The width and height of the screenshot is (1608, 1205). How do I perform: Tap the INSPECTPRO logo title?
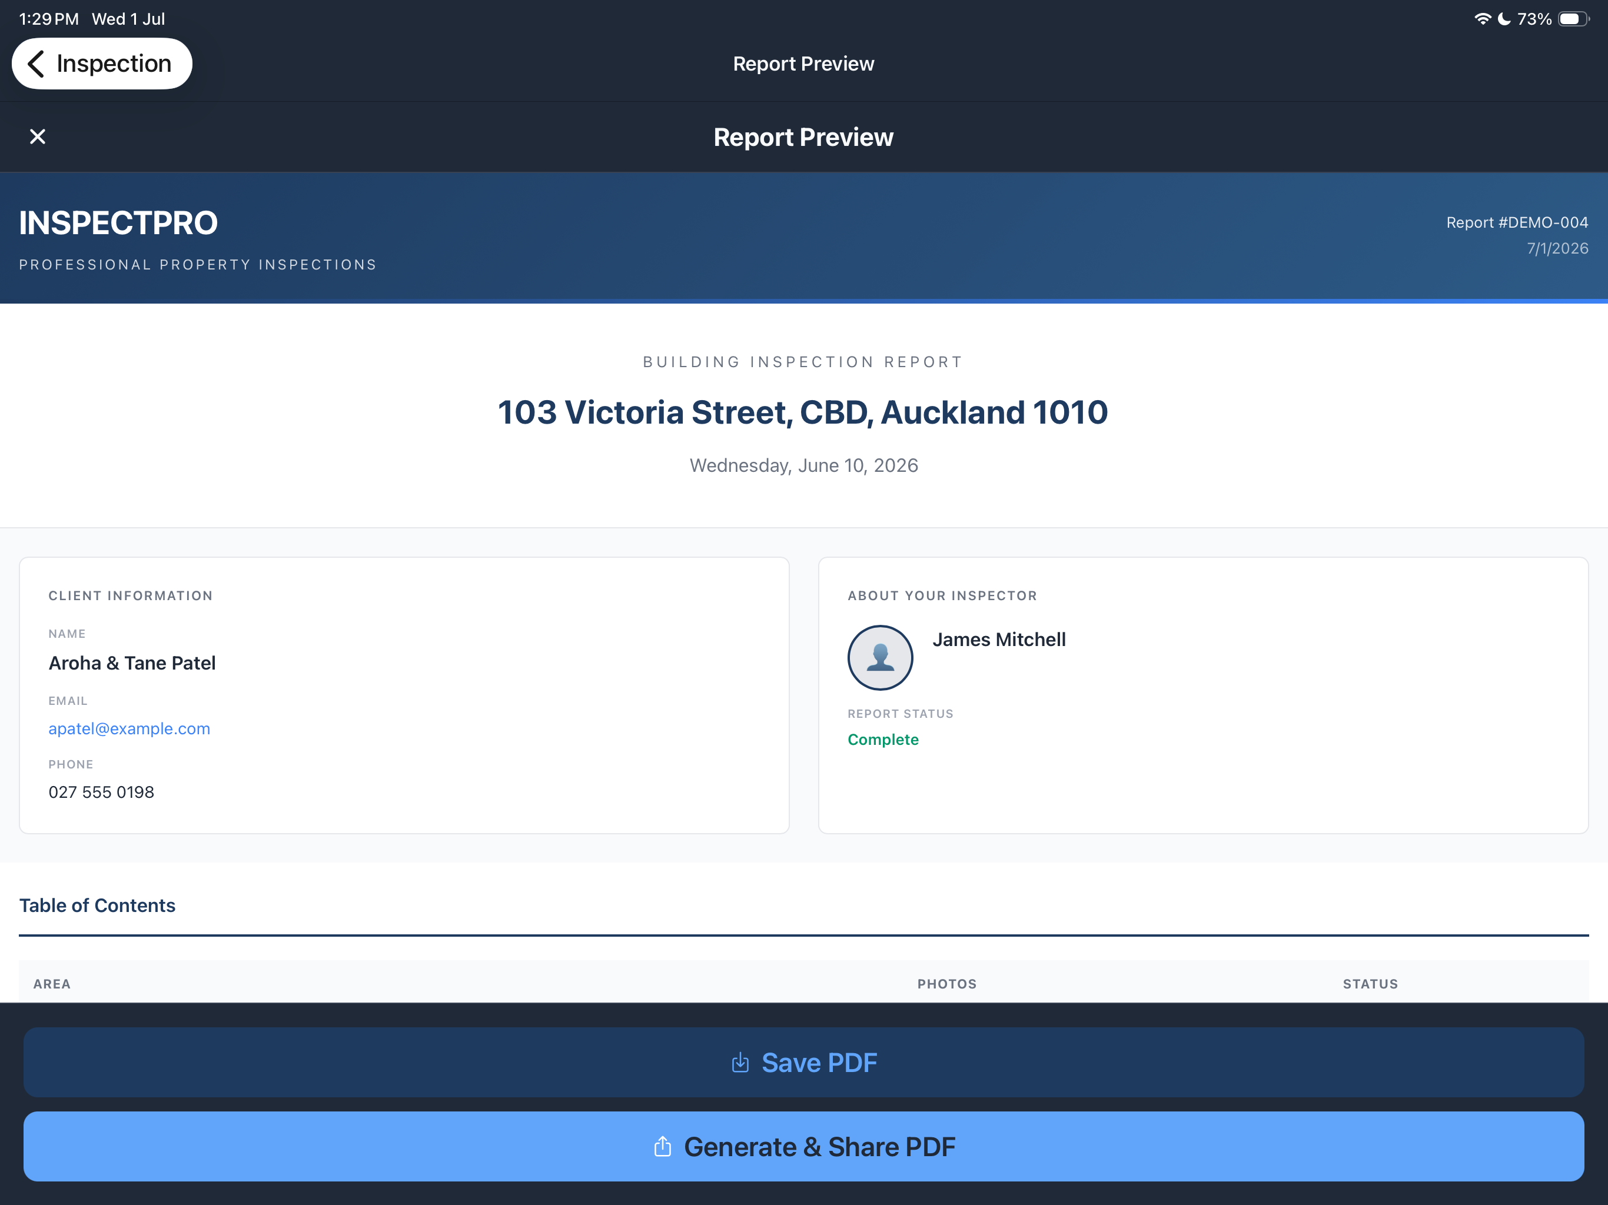[x=118, y=223]
